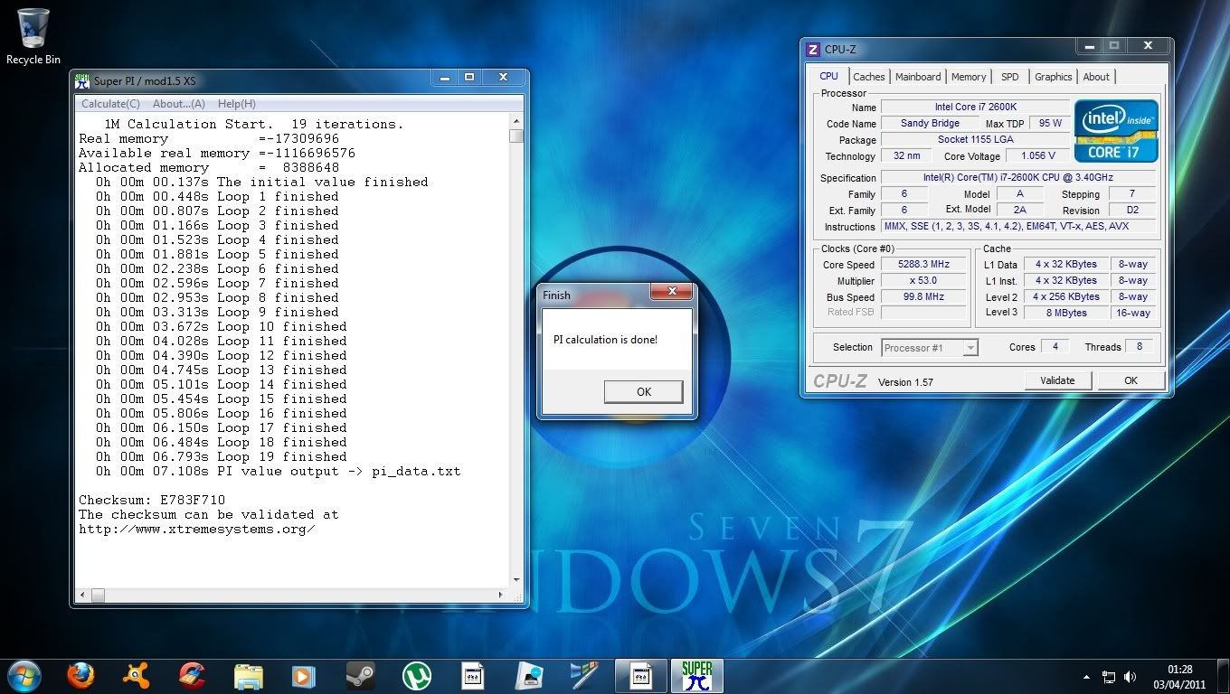Open the orange avast! taskbar icon
The image size is (1230, 694).
coord(137,675)
